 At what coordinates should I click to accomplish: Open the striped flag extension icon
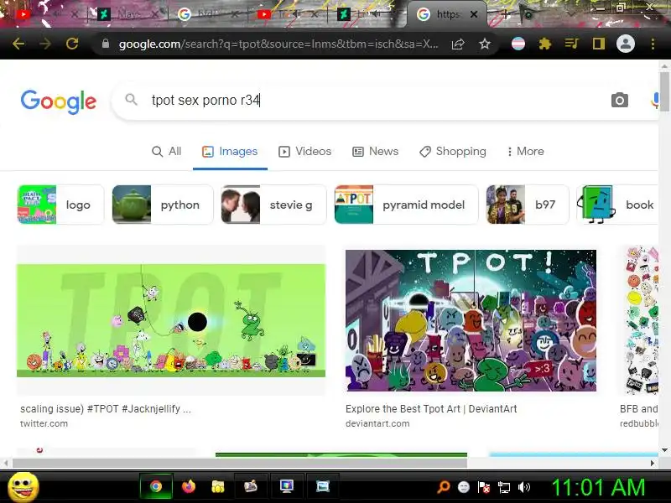(x=518, y=44)
